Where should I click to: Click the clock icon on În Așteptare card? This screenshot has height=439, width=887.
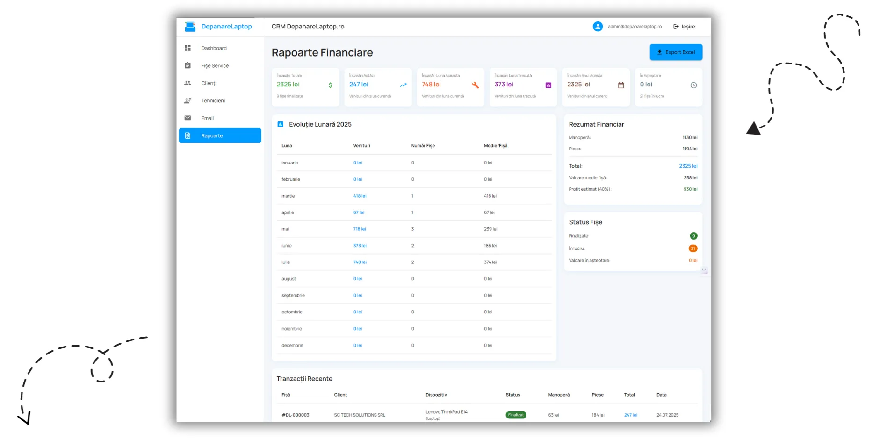pyautogui.click(x=693, y=85)
